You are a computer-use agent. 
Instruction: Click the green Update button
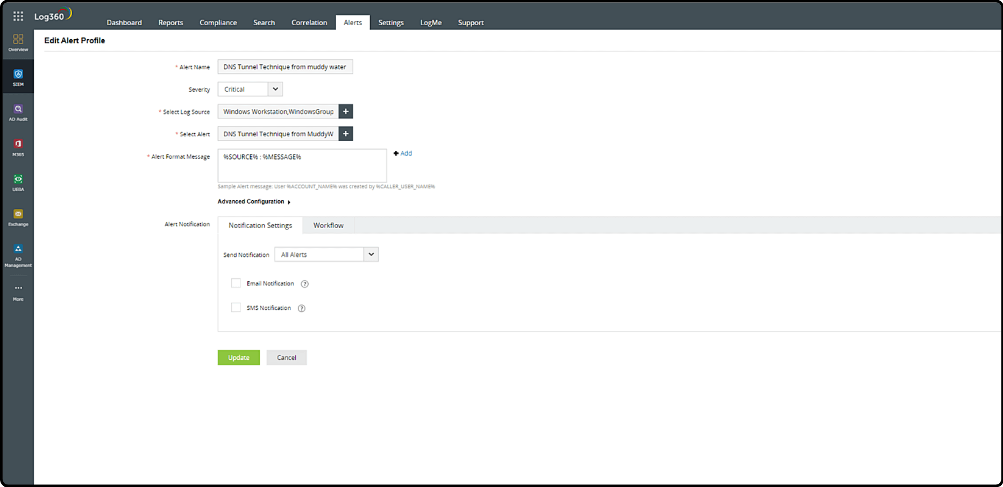tap(239, 358)
